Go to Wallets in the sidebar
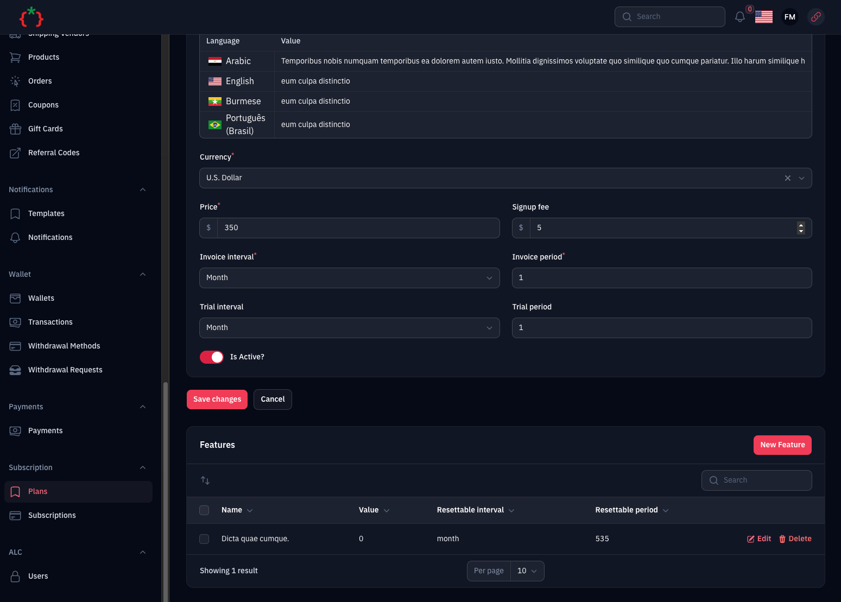This screenshot has width=841, height=602. 78,299
